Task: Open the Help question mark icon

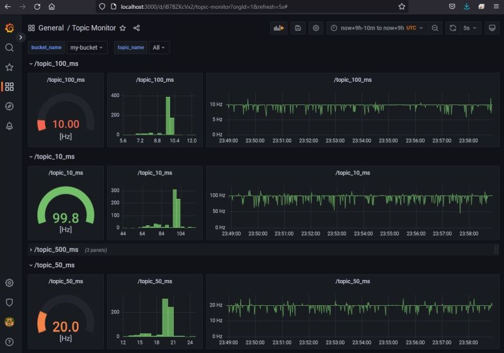Action: [9, 342]
